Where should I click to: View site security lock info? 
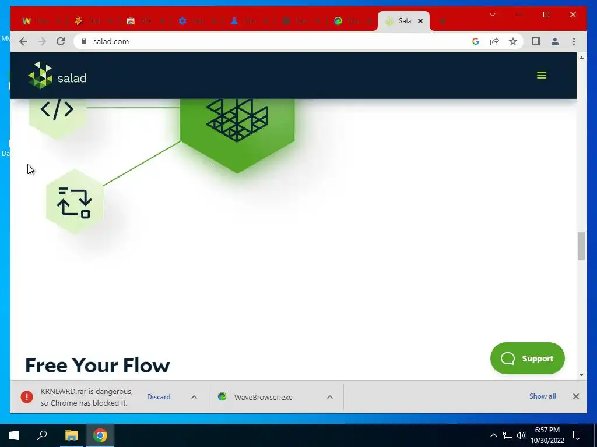84,41
